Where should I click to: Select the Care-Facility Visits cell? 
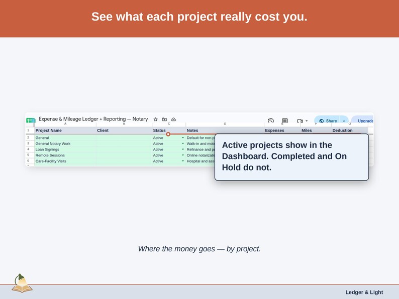click(x=65, y=161)
